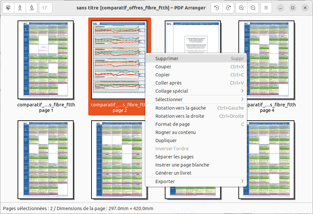313x214 pixels.
Task: Expand the Collage spécial submenu
Action: [196, 91]
